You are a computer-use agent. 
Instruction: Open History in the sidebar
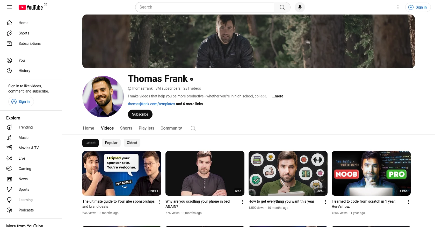click(x=24, y=71)
